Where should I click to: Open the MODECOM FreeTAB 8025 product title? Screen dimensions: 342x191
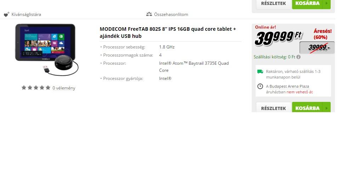(168, 33)
